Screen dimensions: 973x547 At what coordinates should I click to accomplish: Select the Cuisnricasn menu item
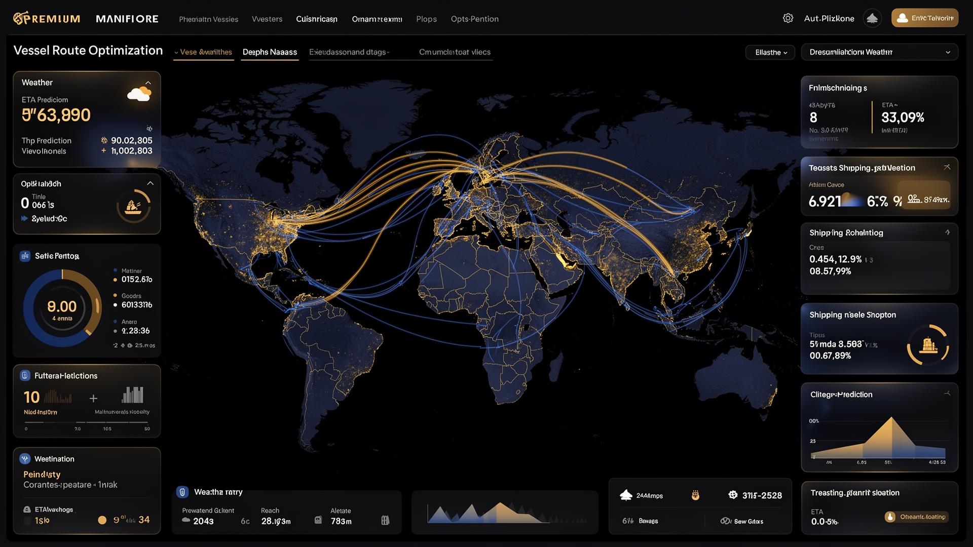[x=317, y=19]
